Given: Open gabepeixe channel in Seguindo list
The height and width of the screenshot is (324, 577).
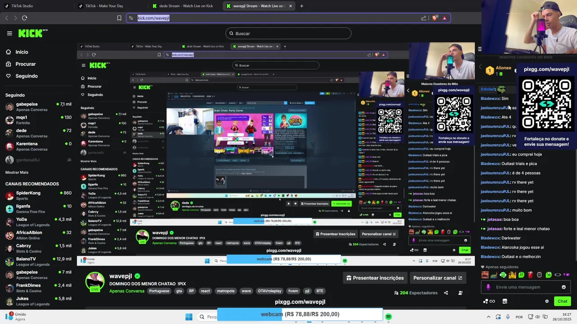Looking at the screenshot, I should tap(38, 107).
